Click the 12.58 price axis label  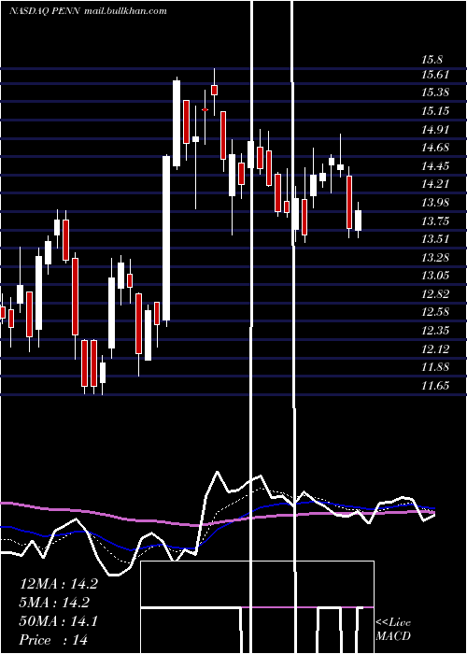(435, 312)
